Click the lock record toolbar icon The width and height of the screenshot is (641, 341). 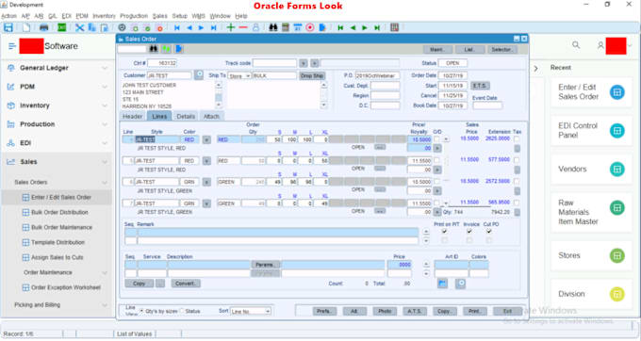pyautogui.click(x=255, y=27)
